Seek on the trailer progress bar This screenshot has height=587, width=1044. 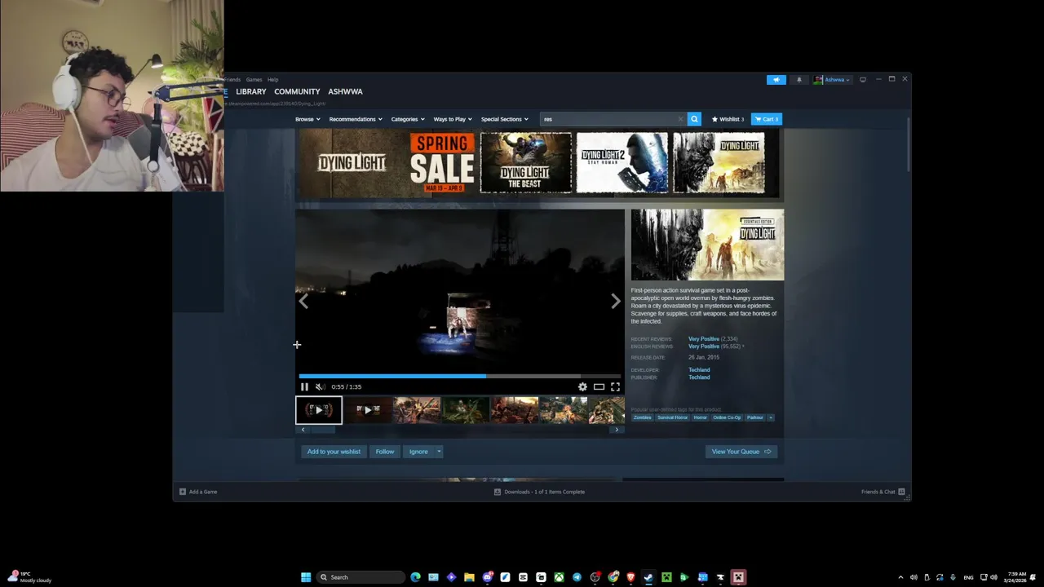[459, 376]
